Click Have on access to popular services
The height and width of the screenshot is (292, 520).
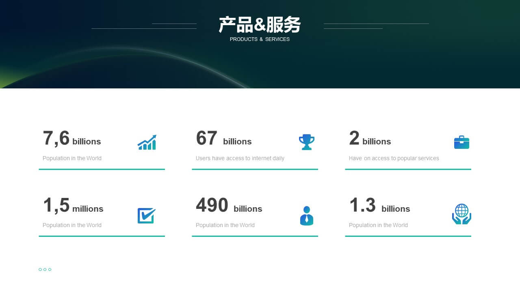coord(394,158)
